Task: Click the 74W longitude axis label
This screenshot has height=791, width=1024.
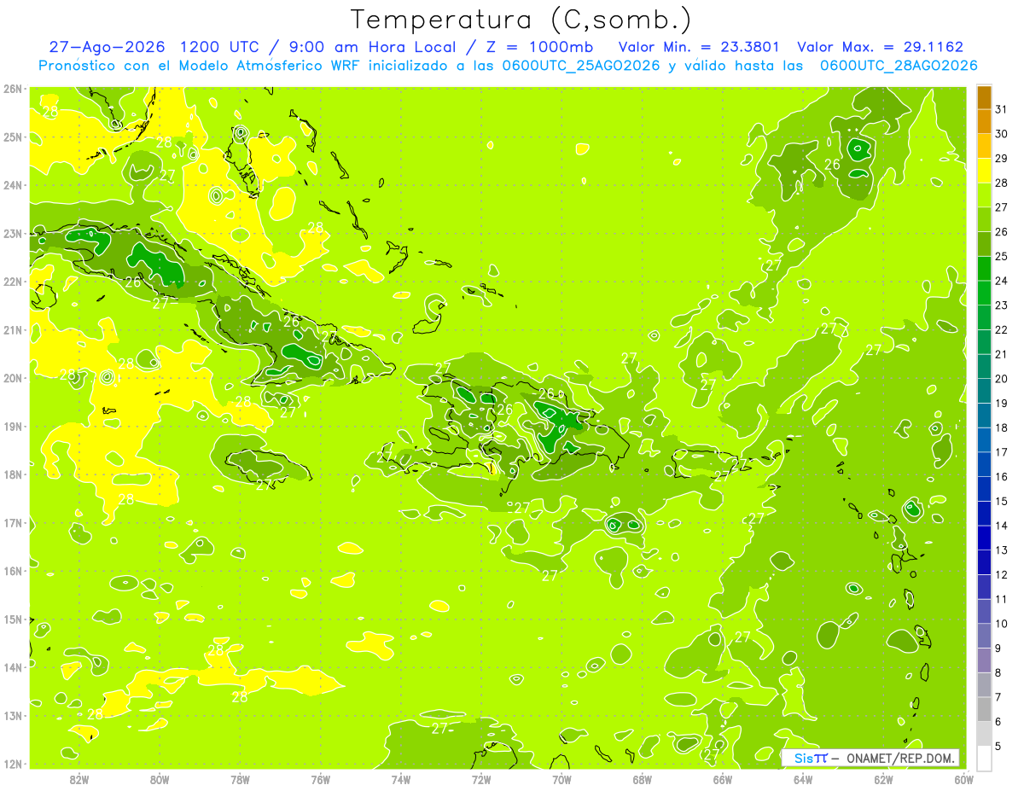Action: tap(401, 779)
